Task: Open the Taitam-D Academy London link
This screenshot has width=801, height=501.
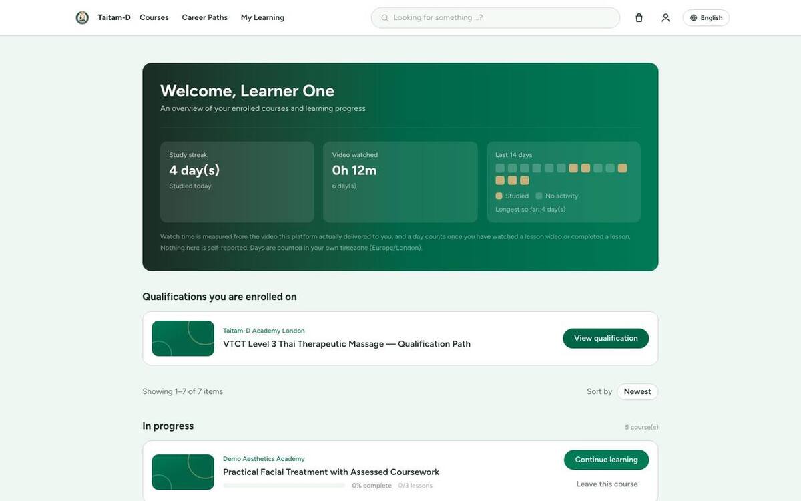Action: (x=264, y=331)
